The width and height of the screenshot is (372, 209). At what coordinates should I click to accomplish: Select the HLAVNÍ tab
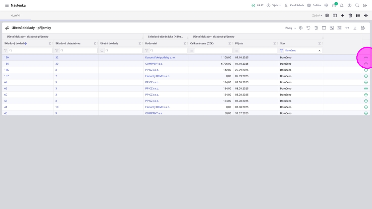click(15, 16)
